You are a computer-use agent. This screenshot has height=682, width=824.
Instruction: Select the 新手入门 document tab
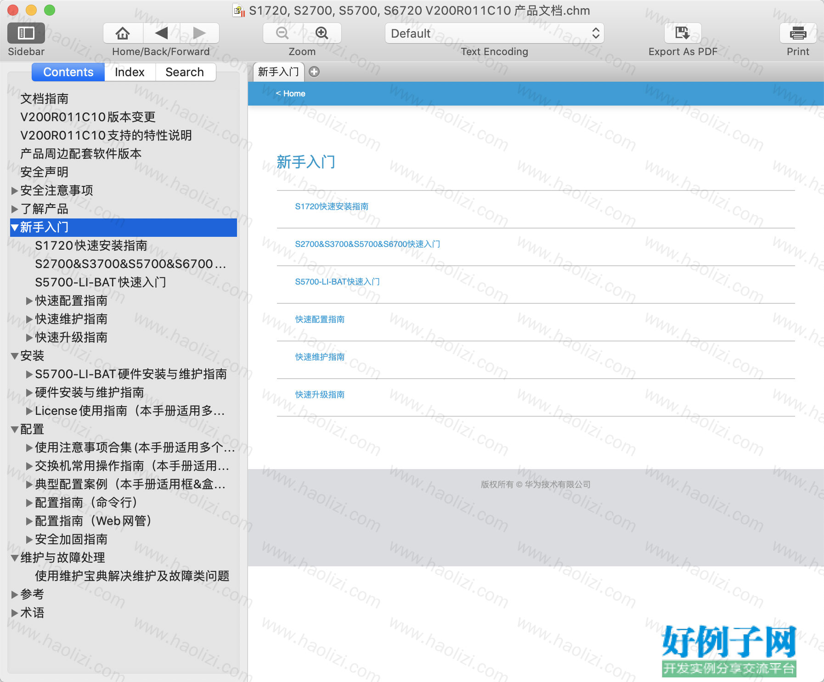[278, 72]
